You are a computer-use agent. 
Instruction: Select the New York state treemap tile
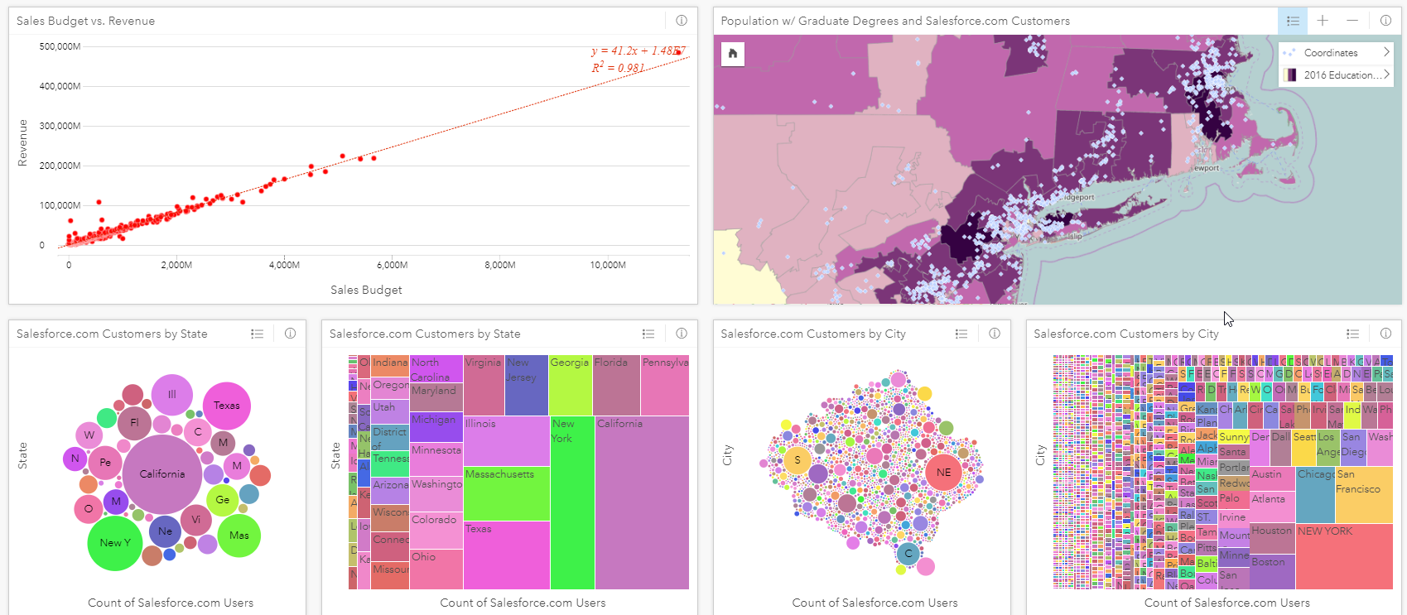[572, 502]
